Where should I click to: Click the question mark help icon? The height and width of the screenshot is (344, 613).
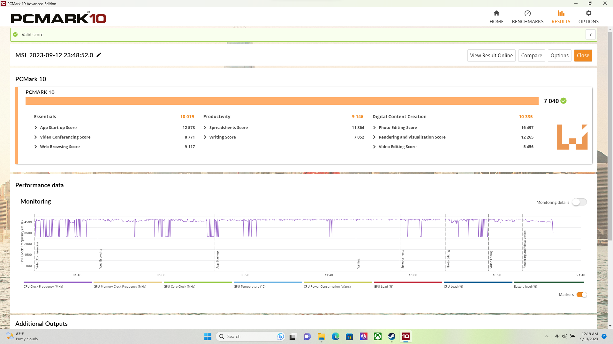click(x=590, y=34)
